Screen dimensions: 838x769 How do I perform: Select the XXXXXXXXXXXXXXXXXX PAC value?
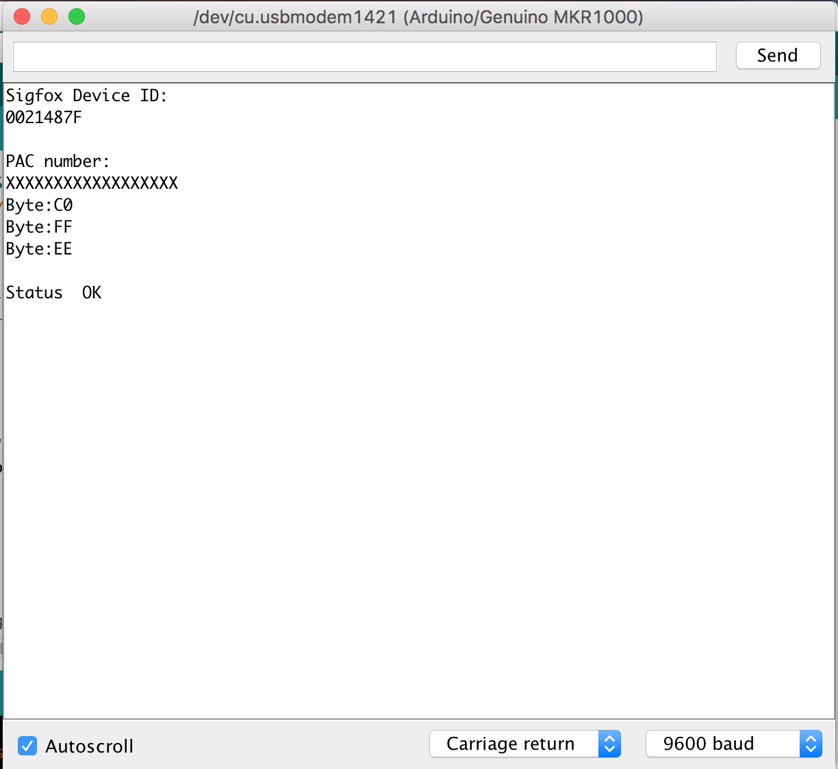[92, 183]
